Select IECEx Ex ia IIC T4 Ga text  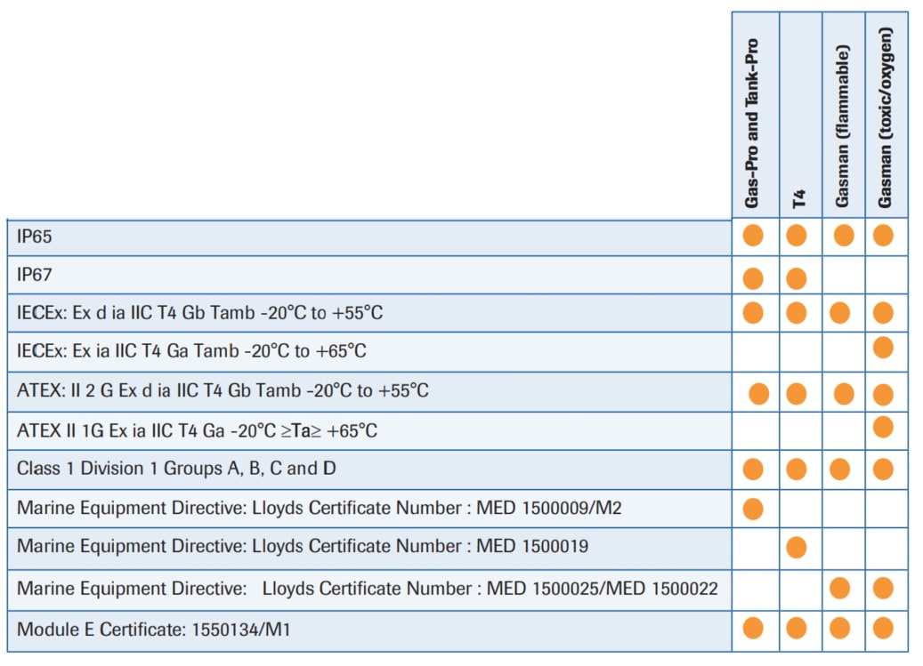[x=191, y=351]
